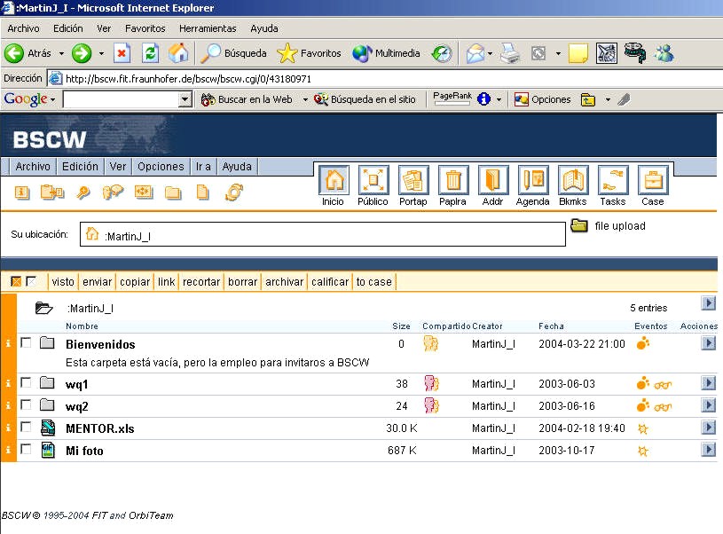Check the Bienvenidos folder checkbox
The height and width of the screenshot is (534, 723).
[26, 342]
